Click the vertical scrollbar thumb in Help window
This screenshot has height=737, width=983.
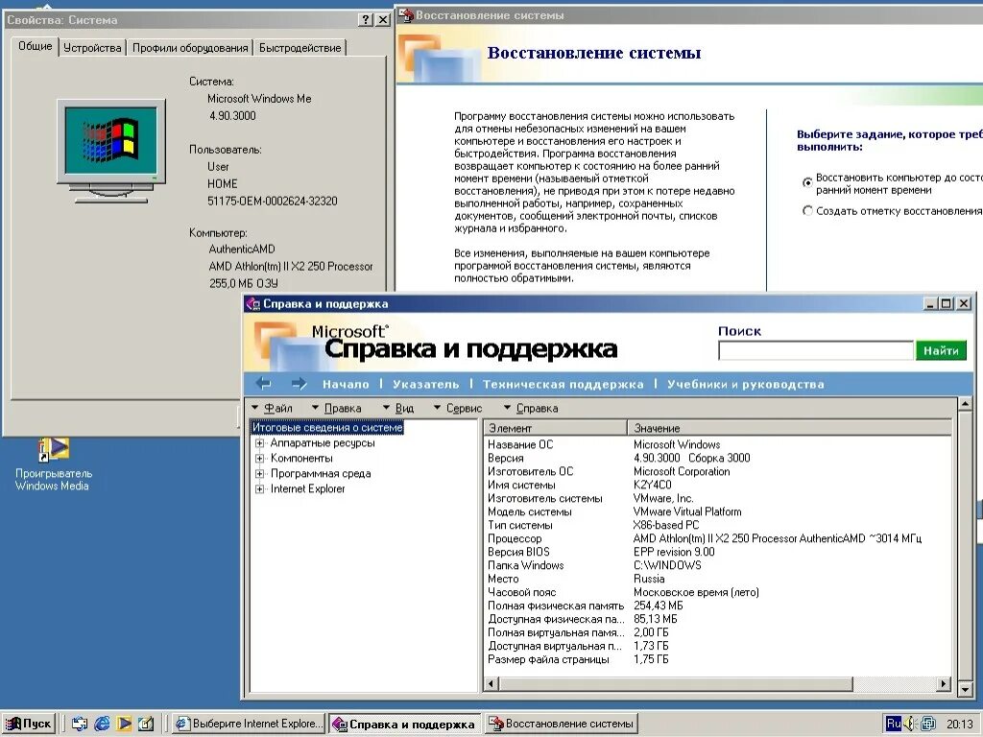click(965, 547)
